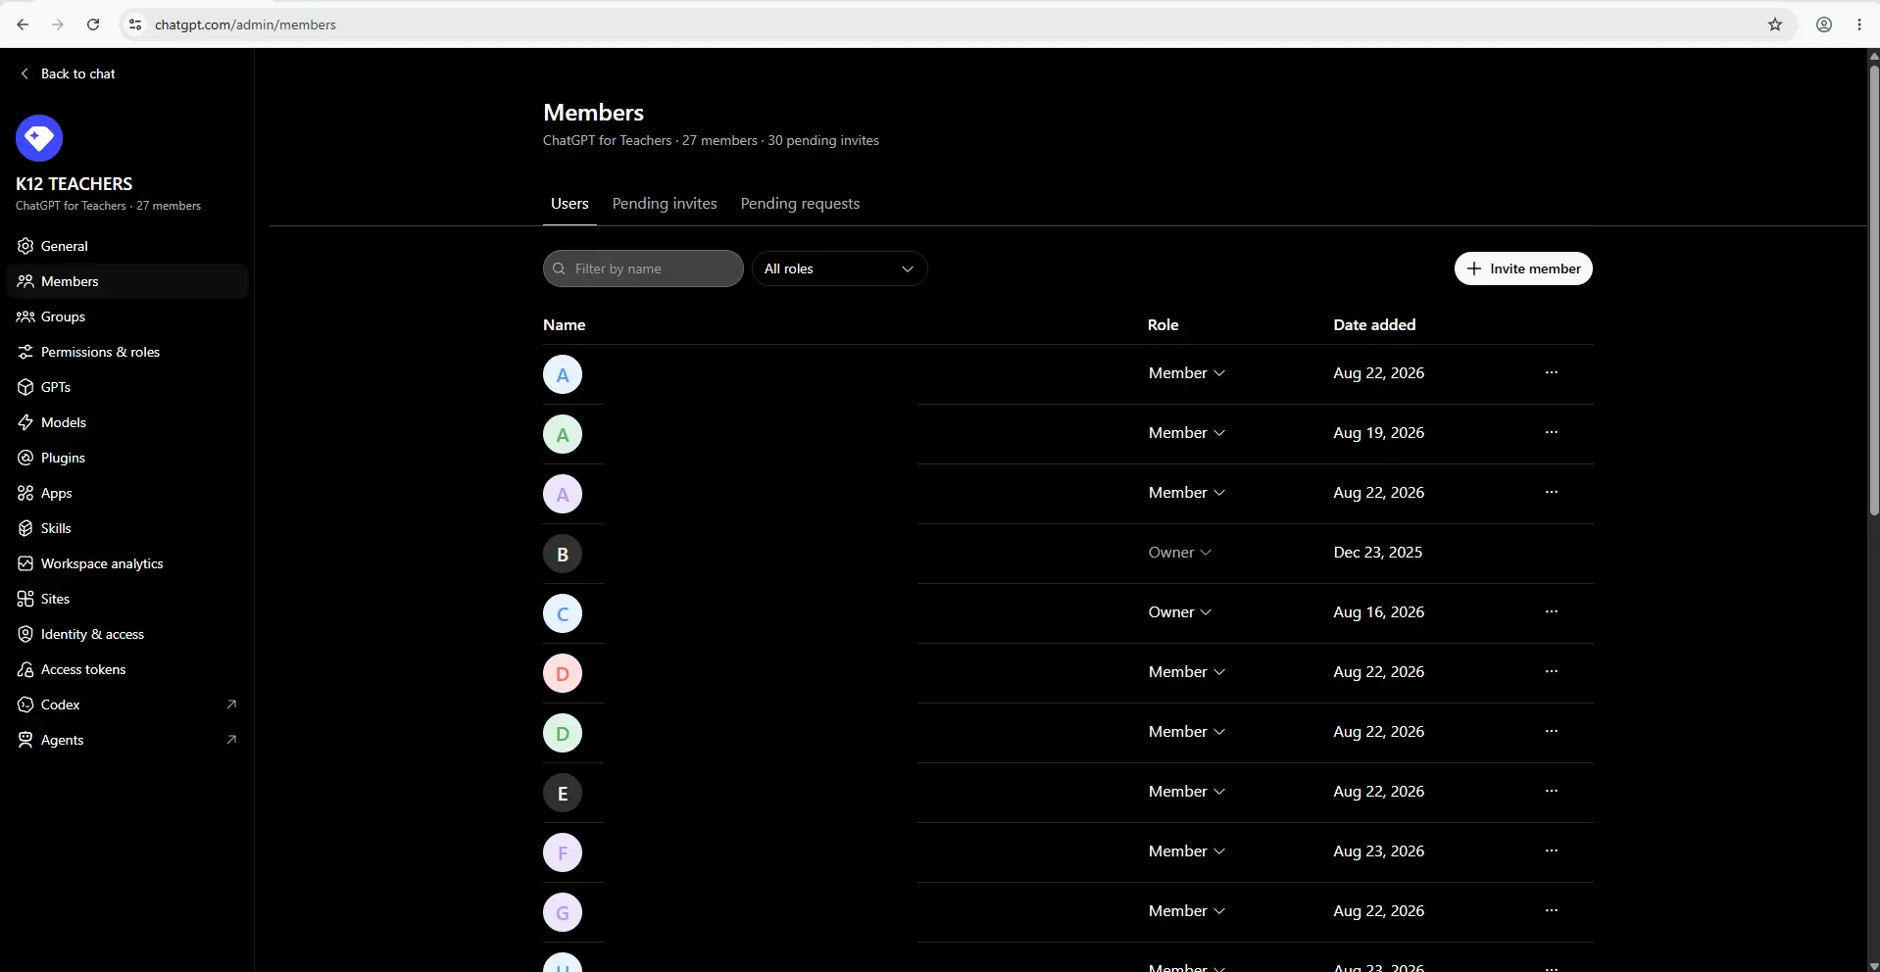Open the Models lightning icon
The image size is (1880, 972).
pos(25,422)
